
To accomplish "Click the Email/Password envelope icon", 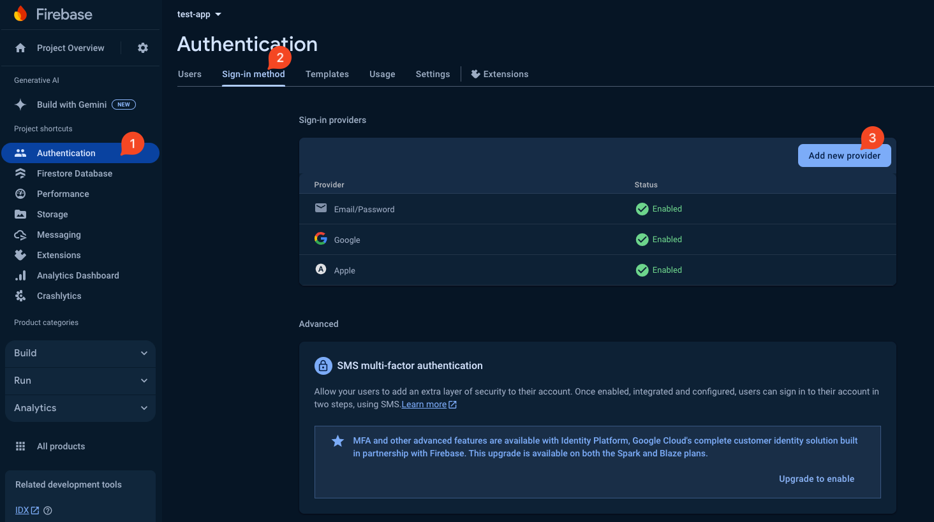I will click(x=321, y=208).
